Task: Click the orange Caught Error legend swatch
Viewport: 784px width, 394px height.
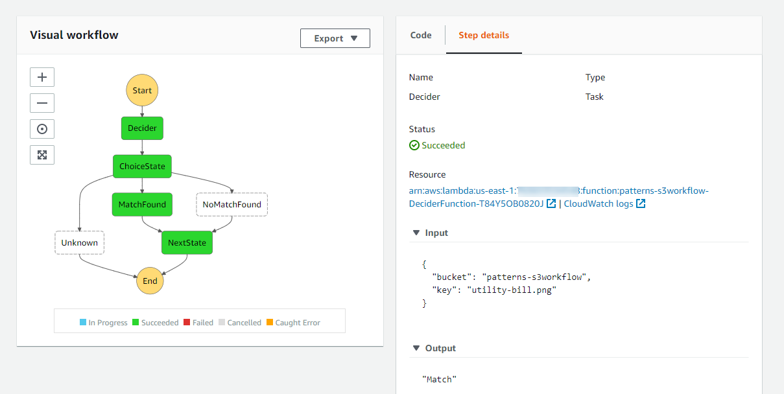Action: pos(270,322)
